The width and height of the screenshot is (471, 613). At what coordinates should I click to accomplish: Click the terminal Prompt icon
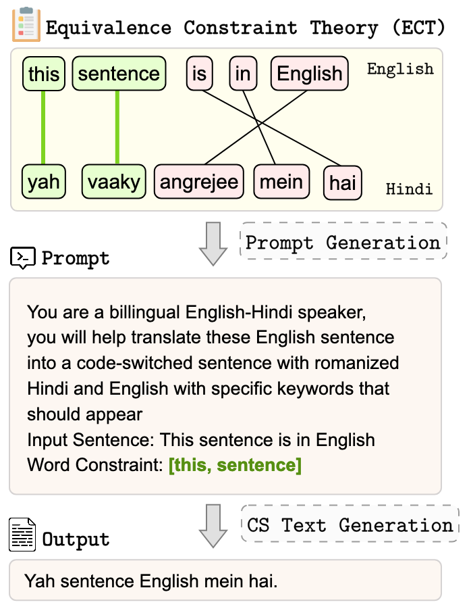(23, 258)
